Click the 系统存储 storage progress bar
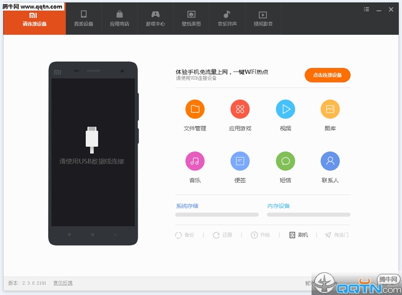The height and width of the screenshot is (295, 402). pos(217,214)
